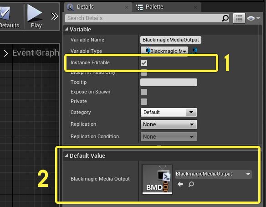
Task: Click the Palette tab list icon
Action: tap(139, 7)
